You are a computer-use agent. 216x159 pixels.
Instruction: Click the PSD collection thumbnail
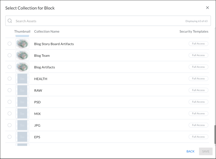(22, 102)
